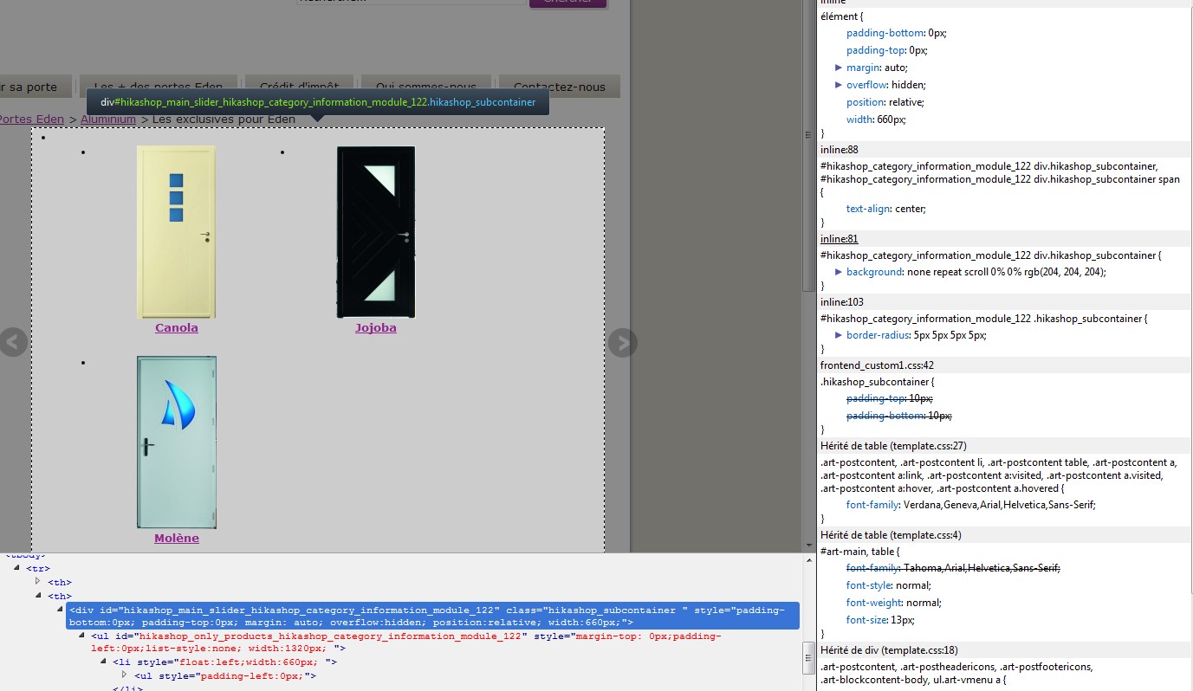Click the page's vertical scrollbar thumb

808,147
